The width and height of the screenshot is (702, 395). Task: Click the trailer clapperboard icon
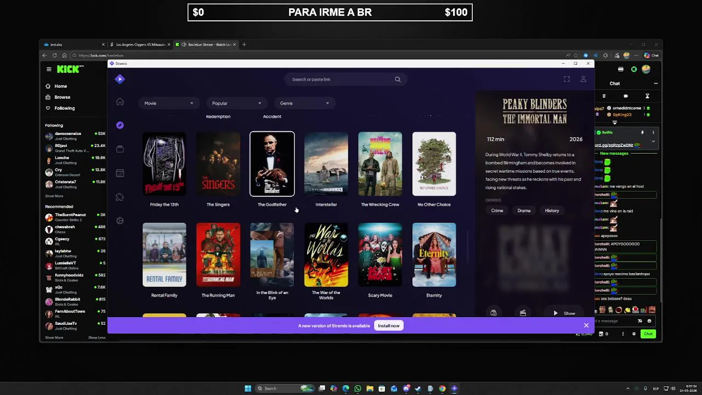click(x=523, y=313)
